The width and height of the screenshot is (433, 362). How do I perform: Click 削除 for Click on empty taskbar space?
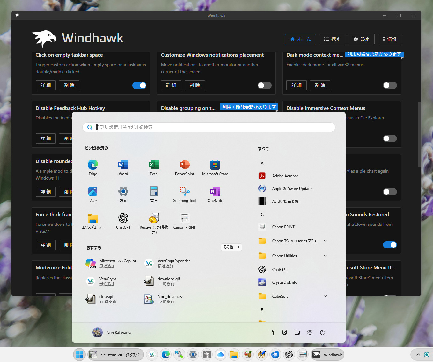pos(69,85)
